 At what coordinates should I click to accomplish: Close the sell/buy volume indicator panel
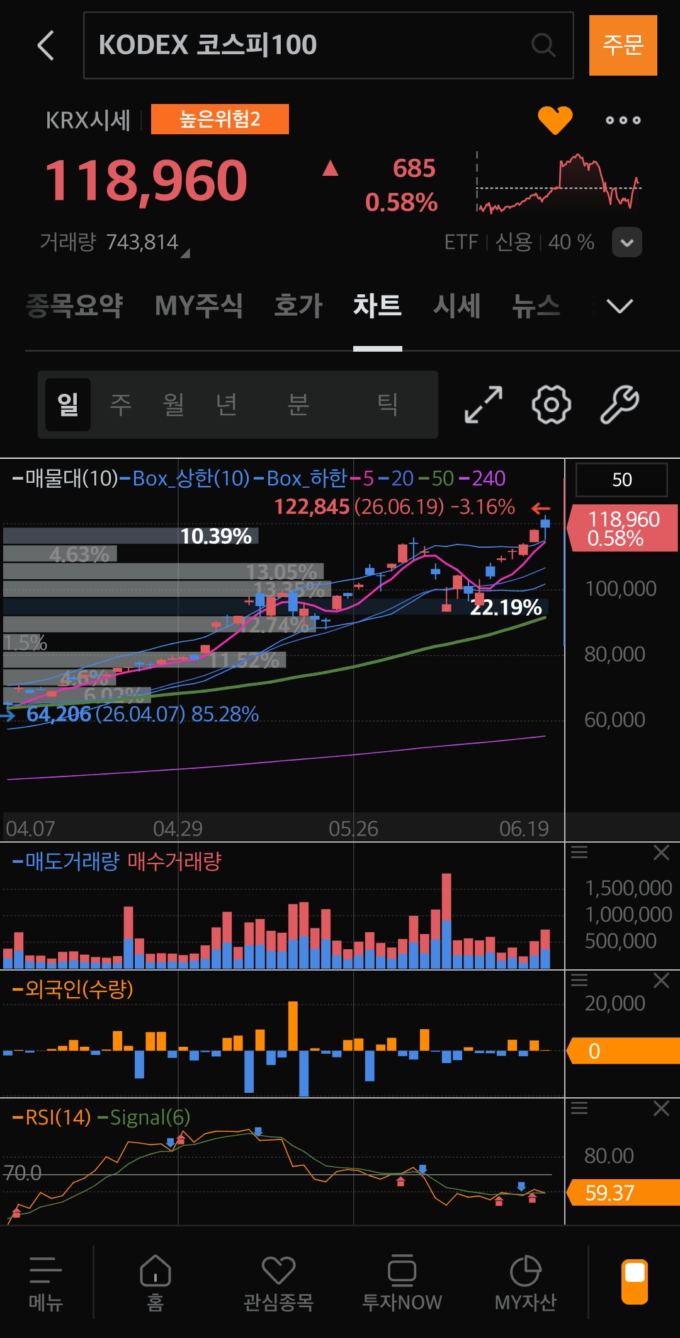(661, 853)
